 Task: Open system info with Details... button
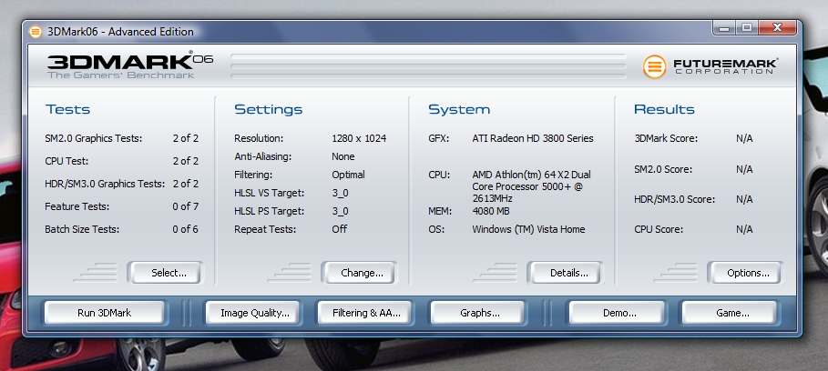pos(564,273)
